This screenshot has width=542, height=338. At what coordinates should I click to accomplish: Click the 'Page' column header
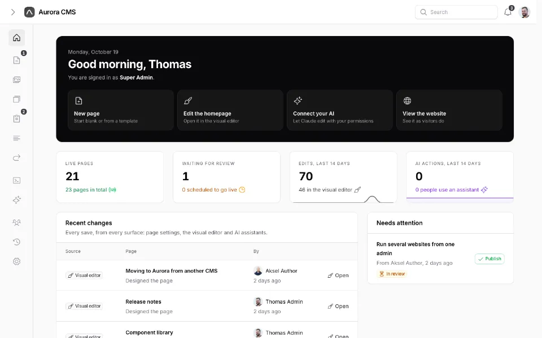[x=131, y=251]
